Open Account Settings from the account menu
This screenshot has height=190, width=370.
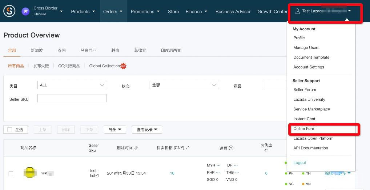click(x=309, y=67)
